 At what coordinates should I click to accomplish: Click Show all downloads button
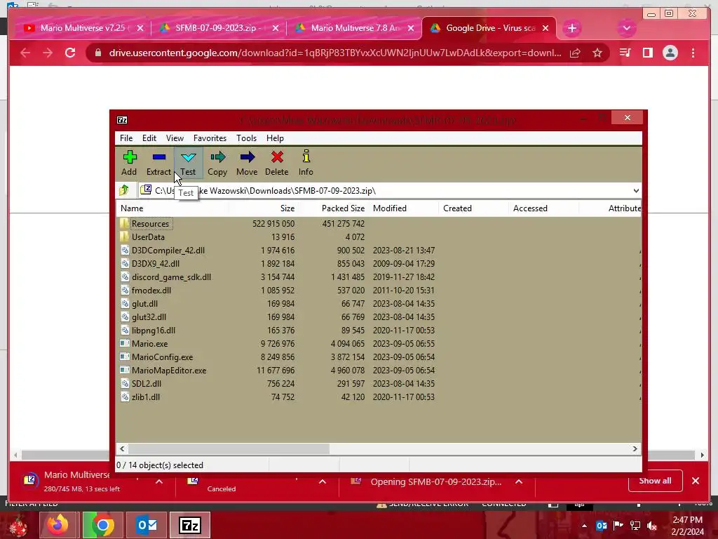[656, 481]
